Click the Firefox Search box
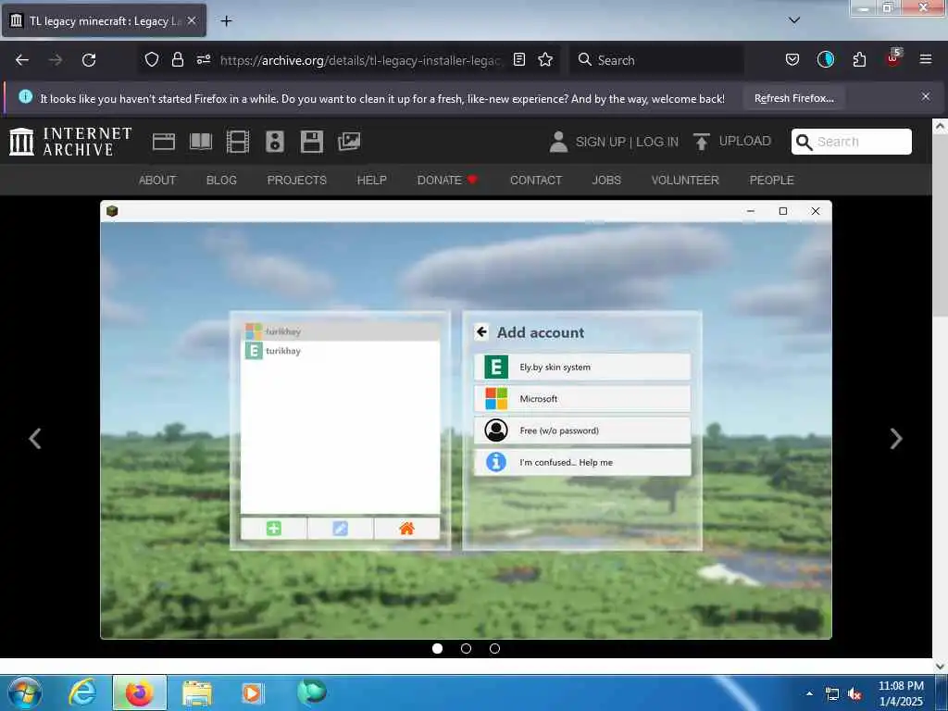Viewport: 948px width, 711px height. (656, 60)
